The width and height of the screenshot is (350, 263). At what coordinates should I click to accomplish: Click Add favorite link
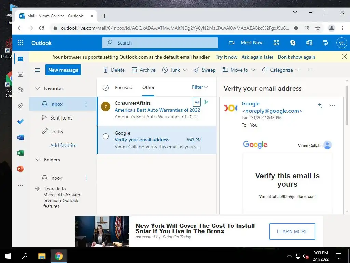click(63, 145)
